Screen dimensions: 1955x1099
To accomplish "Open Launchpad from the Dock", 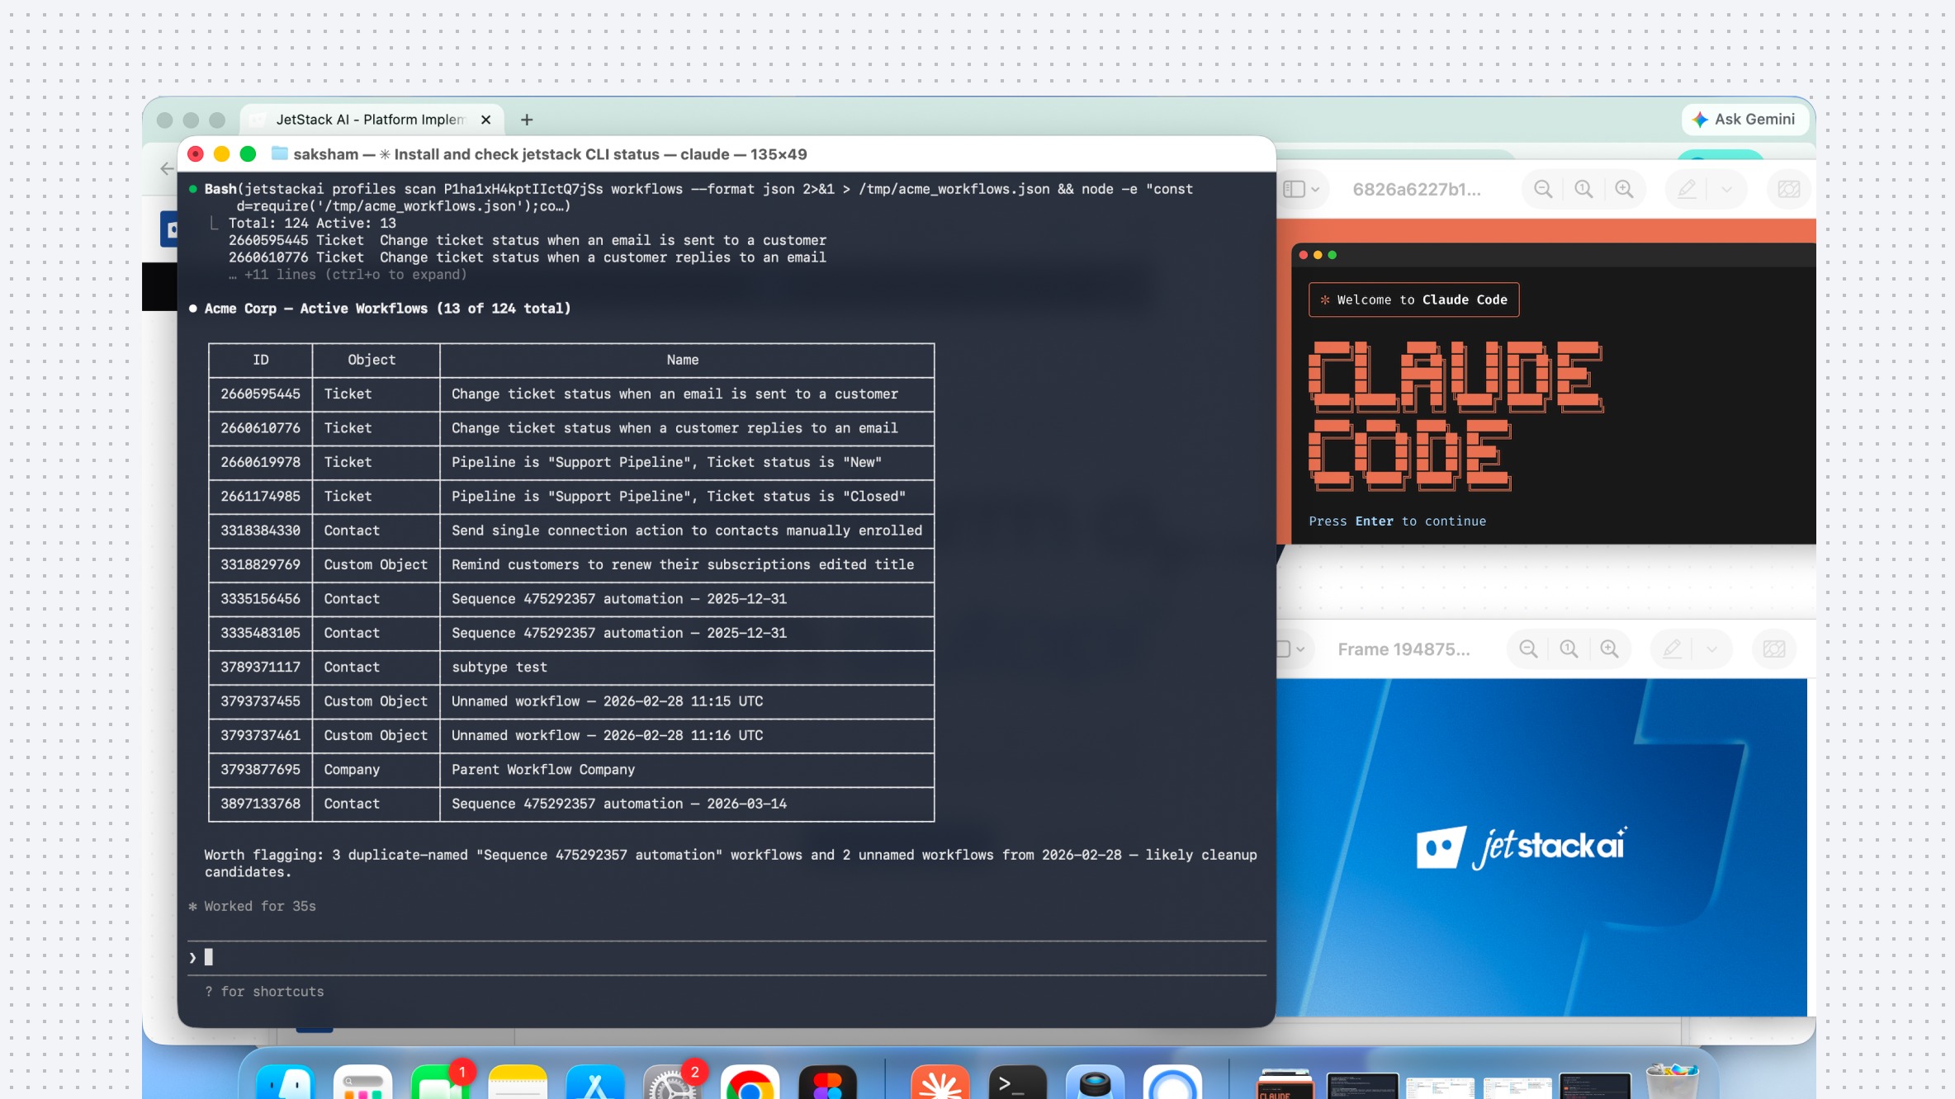I will [x=362, y=1082].
